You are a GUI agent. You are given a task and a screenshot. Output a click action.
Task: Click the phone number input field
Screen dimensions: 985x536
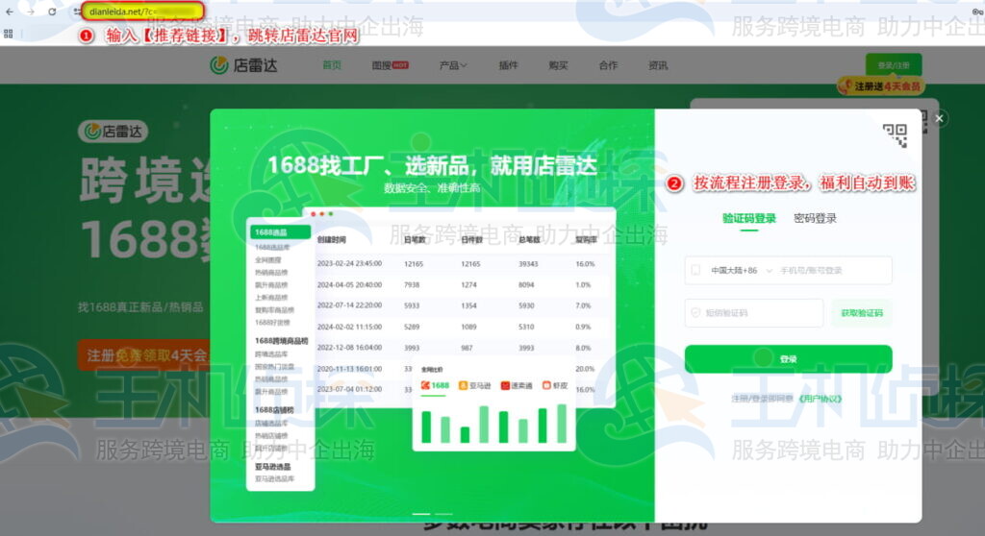coord(789,271)
